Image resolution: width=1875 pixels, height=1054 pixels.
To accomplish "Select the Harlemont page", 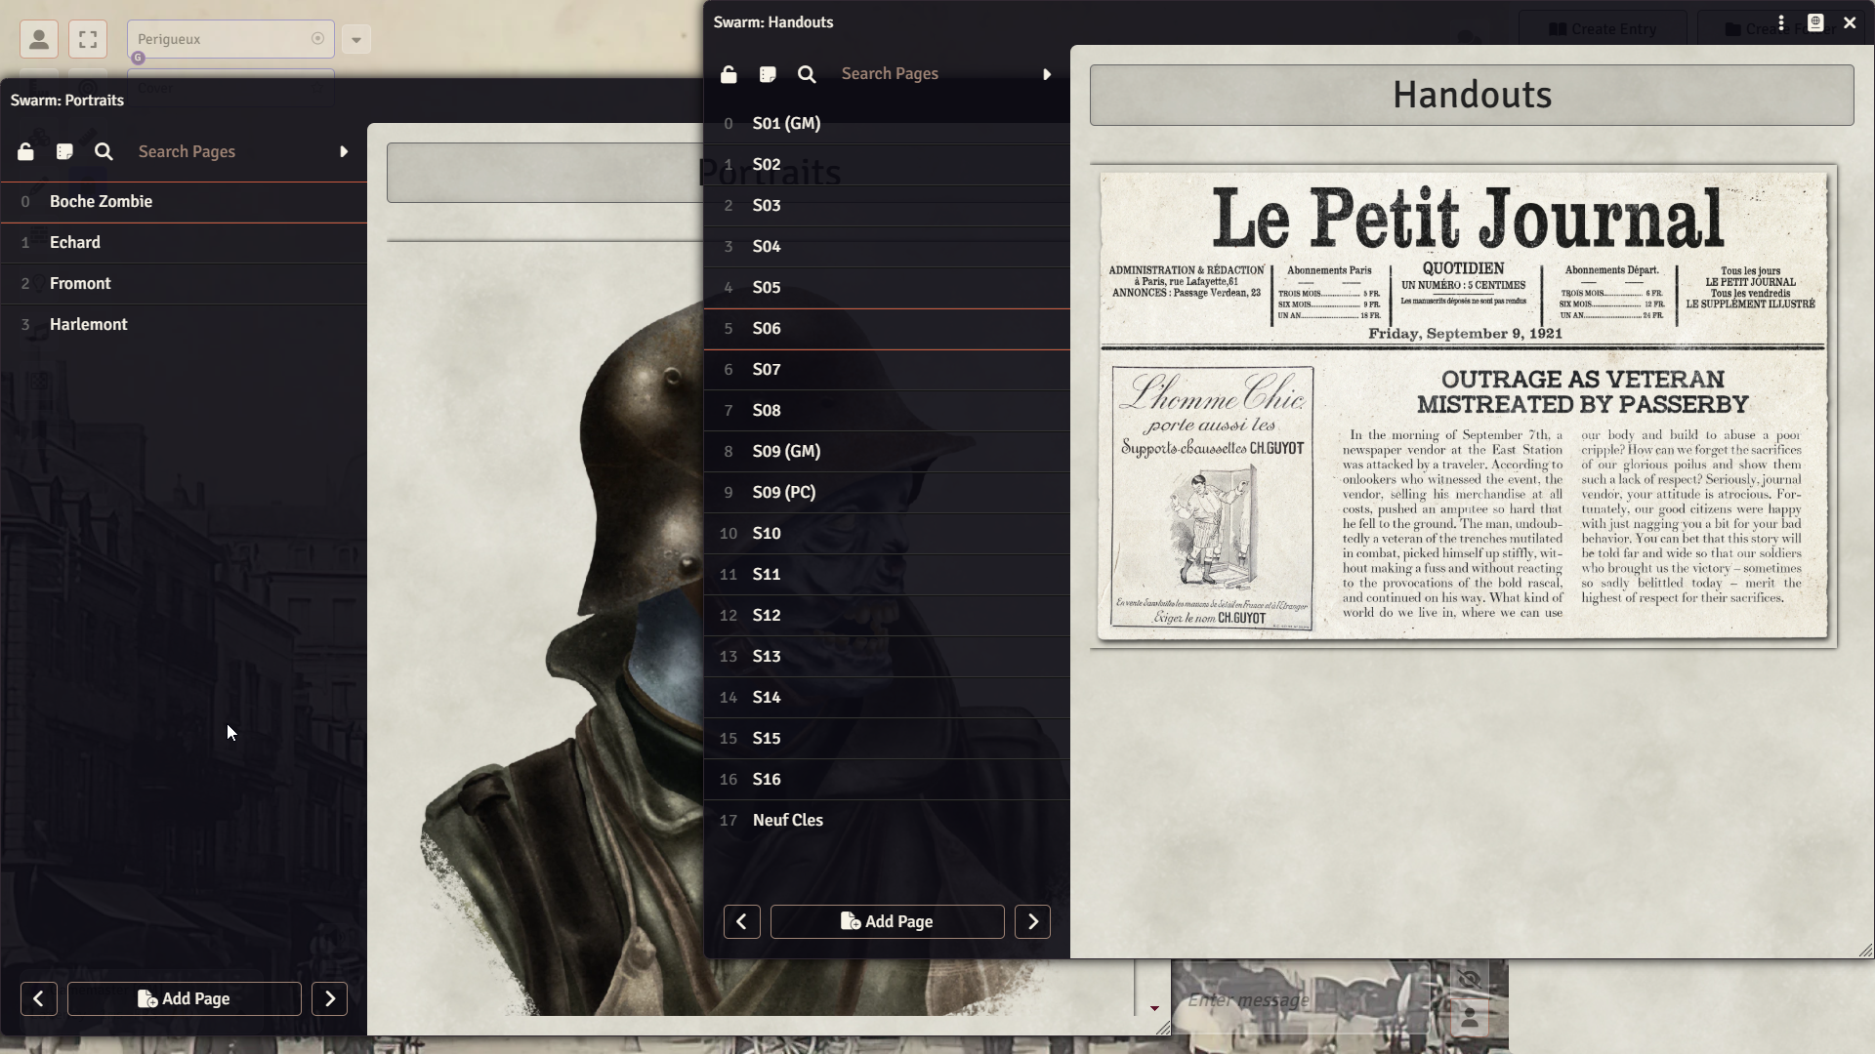I will [x=184, y=325].
